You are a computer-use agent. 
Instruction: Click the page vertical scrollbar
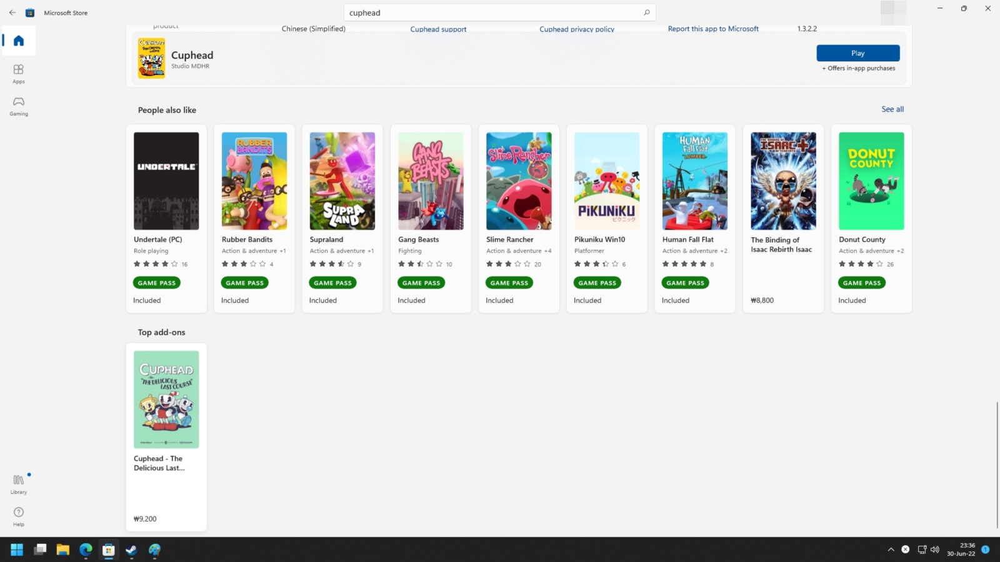point(997,465)
